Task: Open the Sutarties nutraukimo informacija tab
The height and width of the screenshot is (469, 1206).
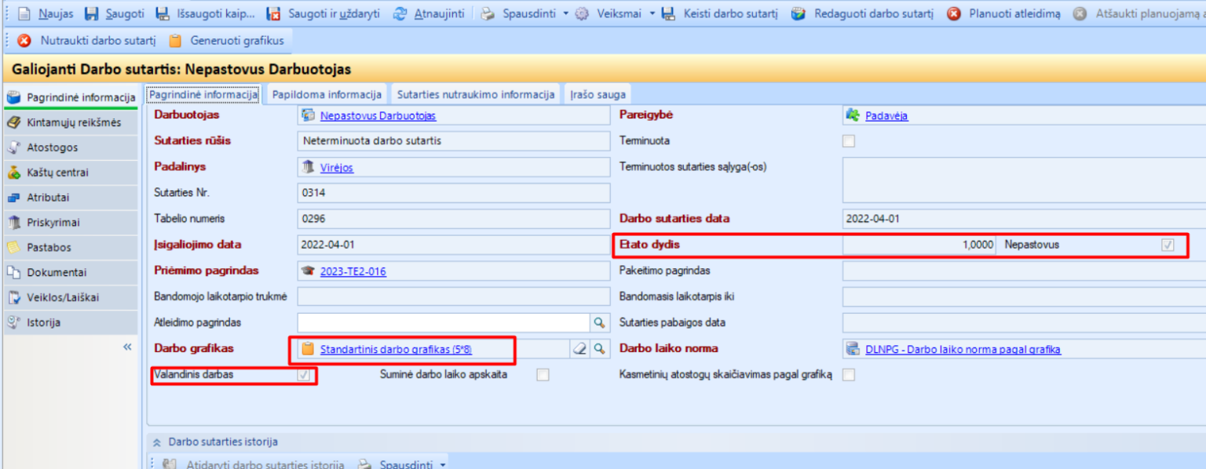Action: pyautogui.click(x=476, y=94)
